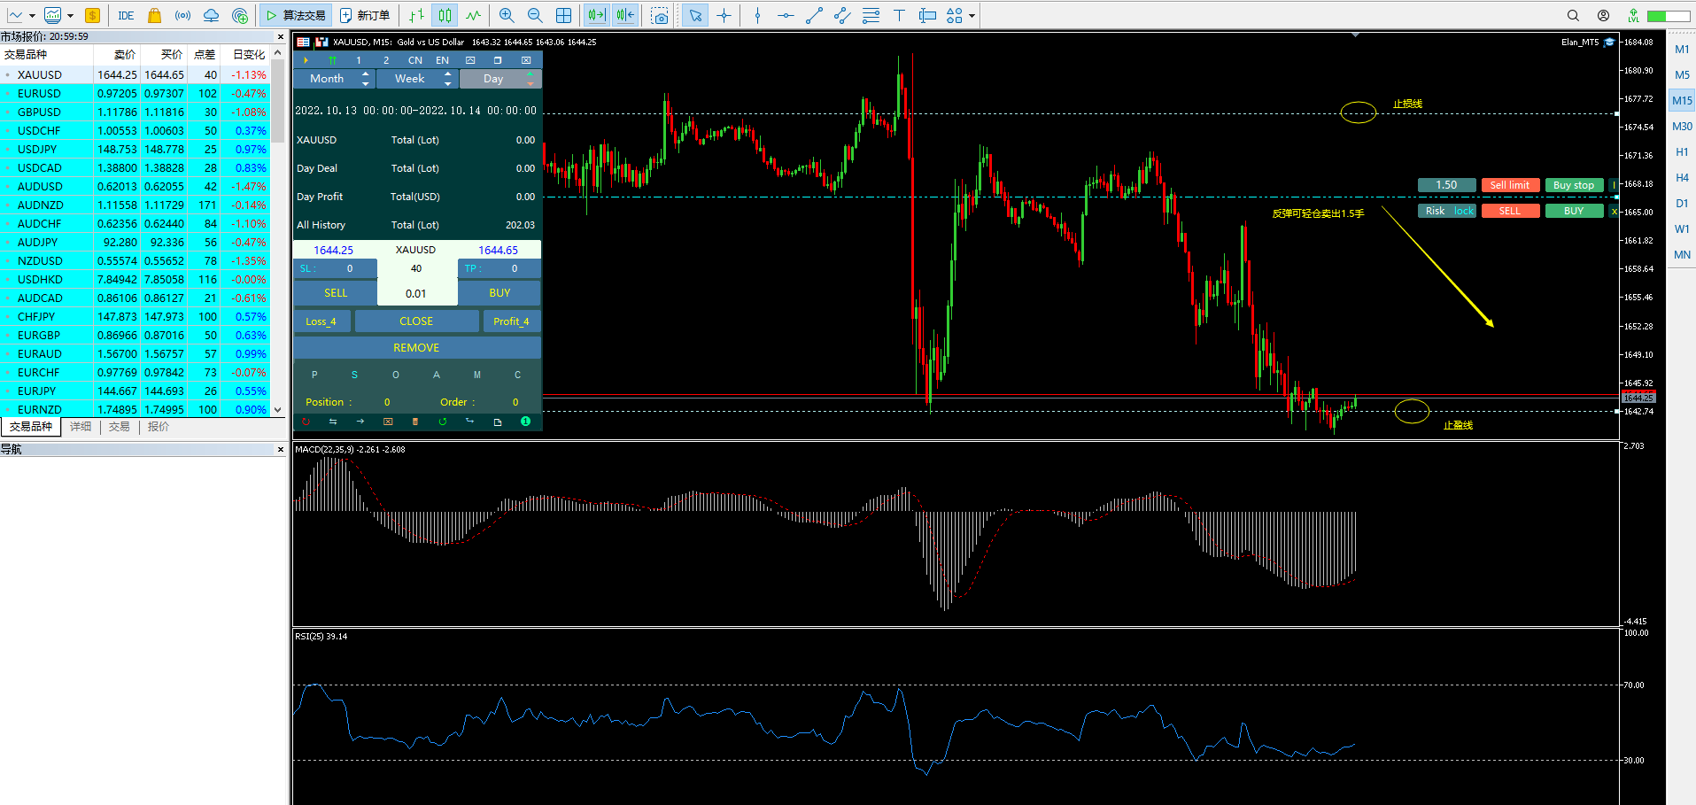Zoom in on the chart
Image resolution: width=1696 pixels, height=805 pixels.
[507, 15]
